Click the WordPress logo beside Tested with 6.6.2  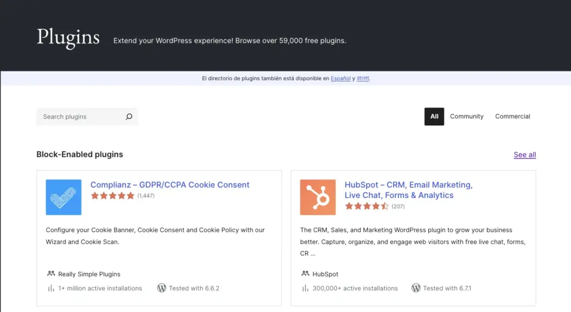point(162,288)
